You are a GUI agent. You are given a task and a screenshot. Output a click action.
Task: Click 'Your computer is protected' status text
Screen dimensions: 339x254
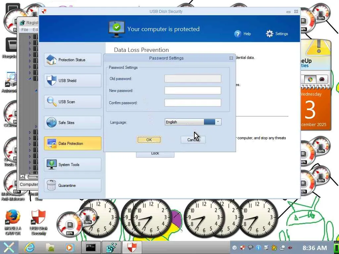pos(163,29)
